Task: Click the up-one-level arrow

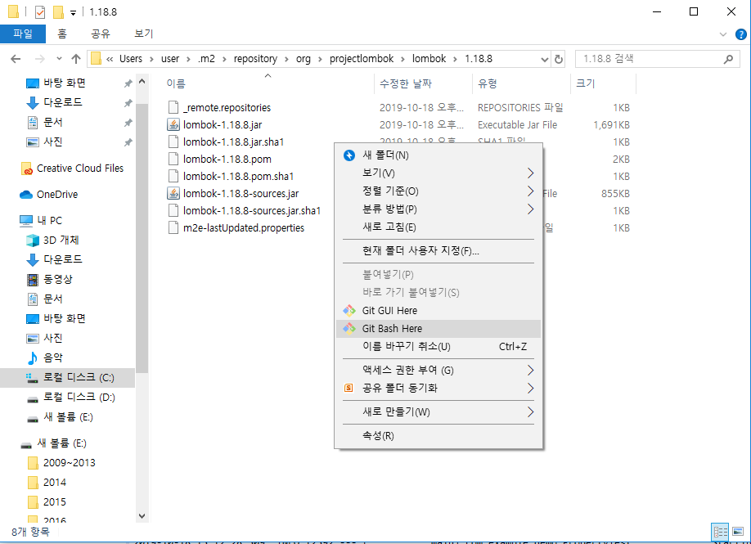Action: (76, 59)
